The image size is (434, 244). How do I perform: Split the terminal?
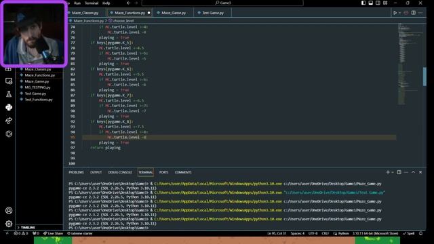399,172
